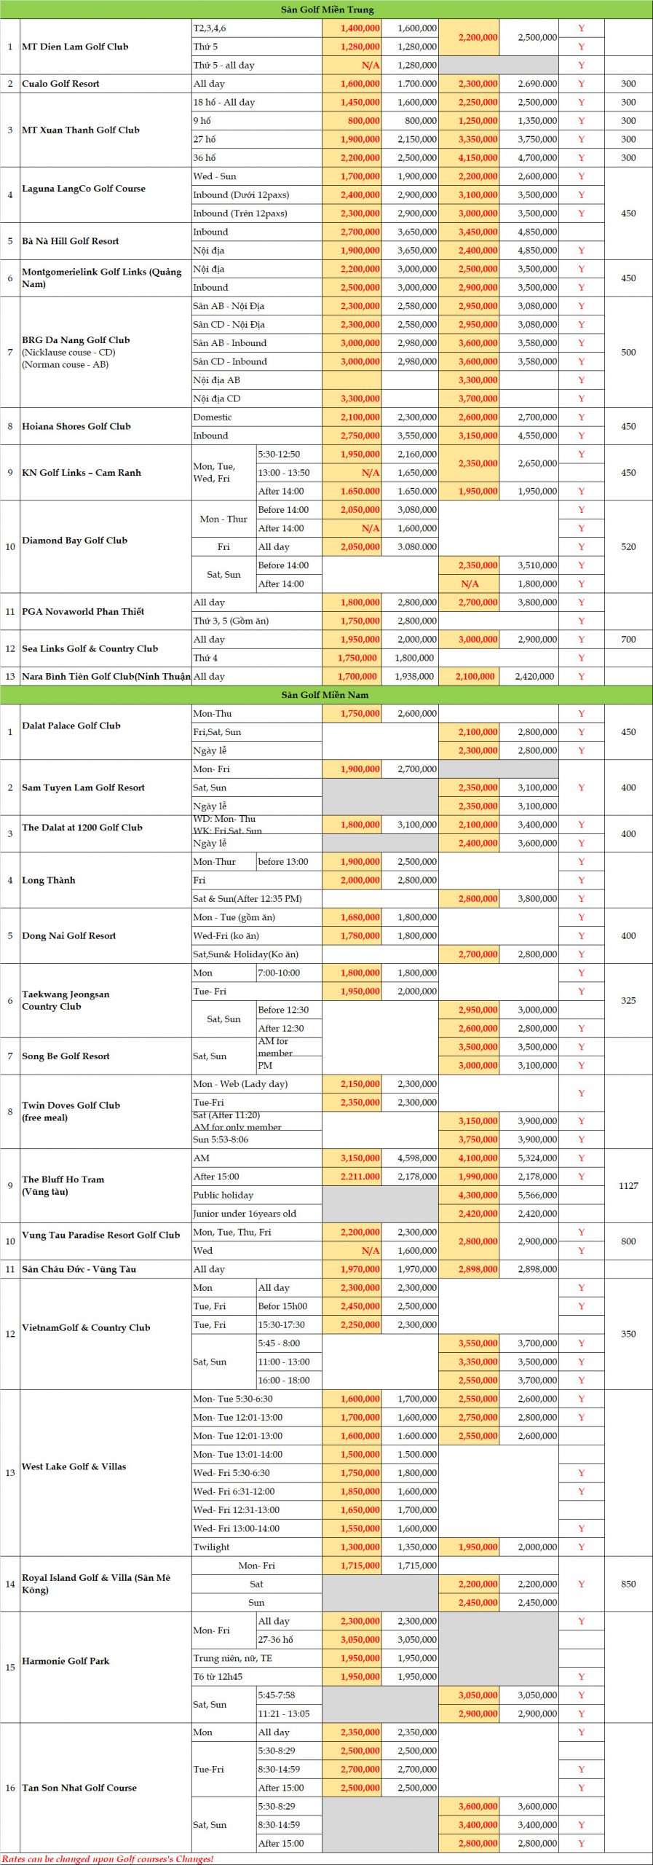Select 'Sat & Sun(After 12:35 PM)' cell

tap(256, 898)
